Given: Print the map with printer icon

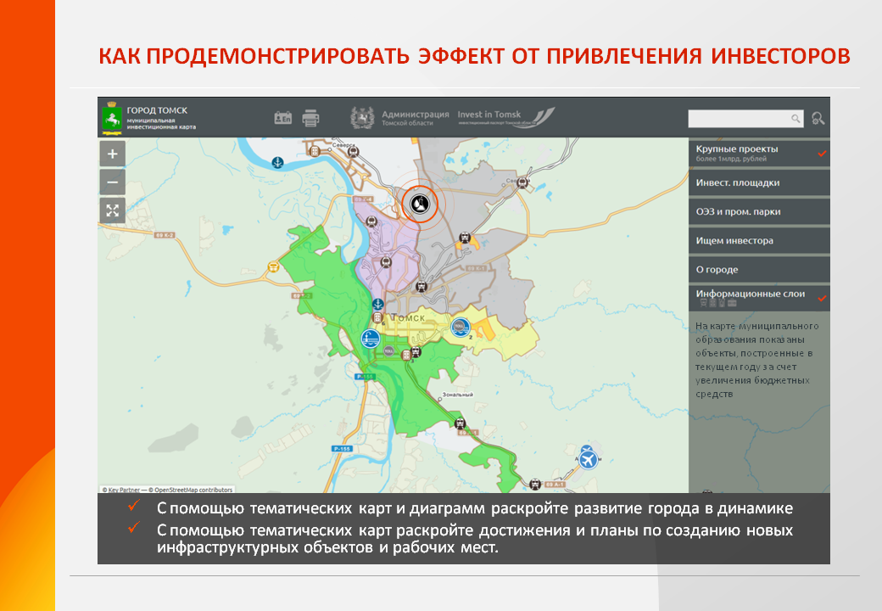Looking at the screenshot, I should (310, 118).
